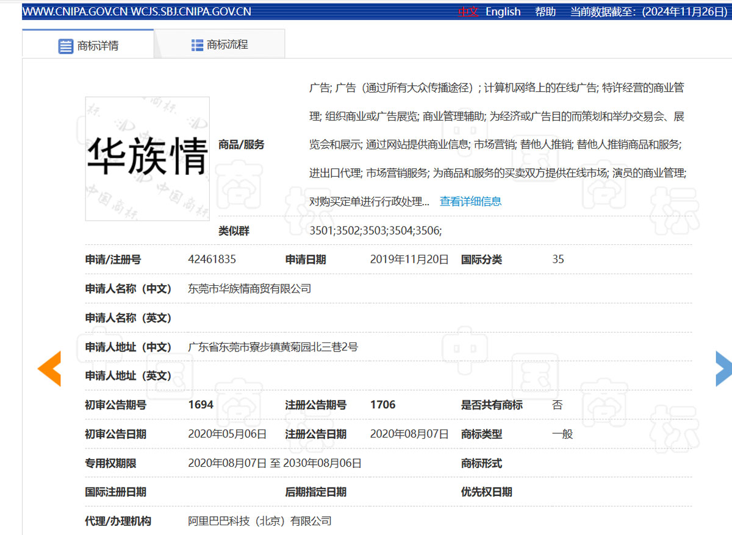Open 查看详细信息 to view goods details

click(x=470, y=202)
